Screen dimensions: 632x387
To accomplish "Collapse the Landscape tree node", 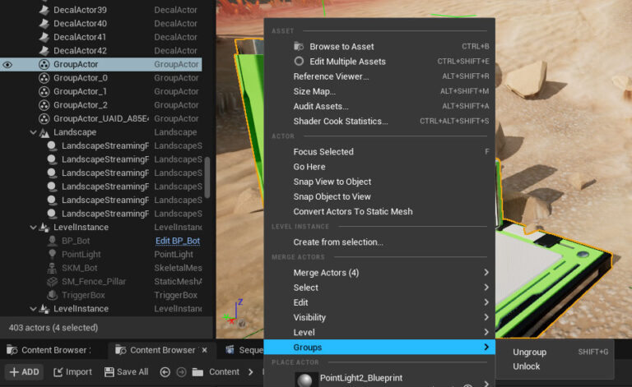I will pyautogui.click(x=34, y=132).
